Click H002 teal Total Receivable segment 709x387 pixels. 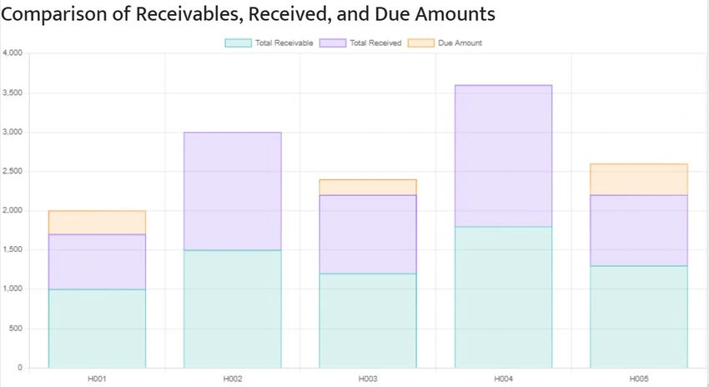(233, 309)
